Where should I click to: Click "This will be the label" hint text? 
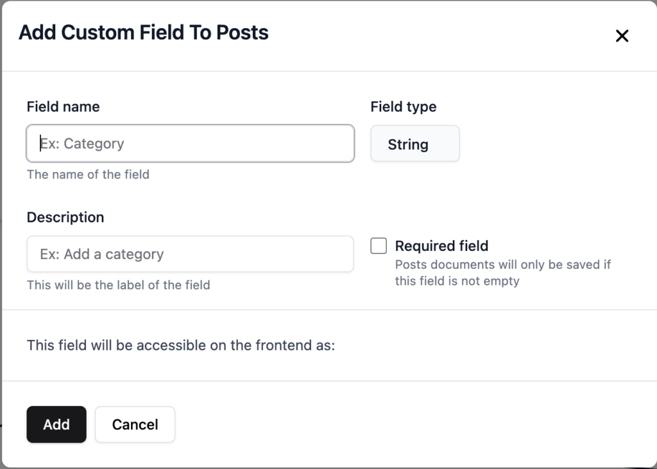tap(118, 285)
